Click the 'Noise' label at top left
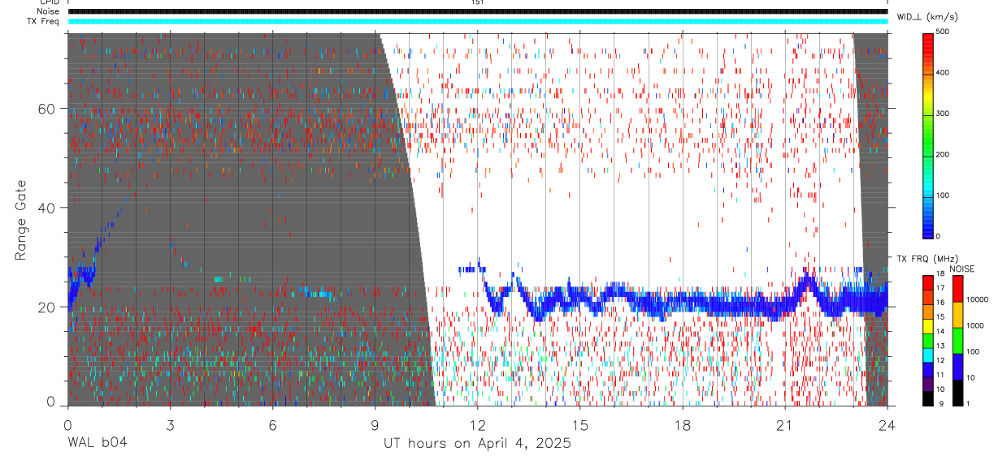Screen dimensions: 998x460 (47, 11)
